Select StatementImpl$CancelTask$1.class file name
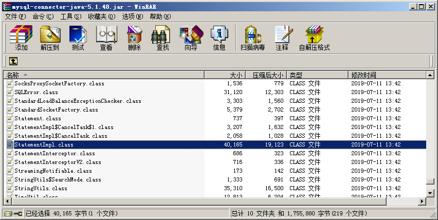This screenshot has height=220, width=438. click(64, 127)
